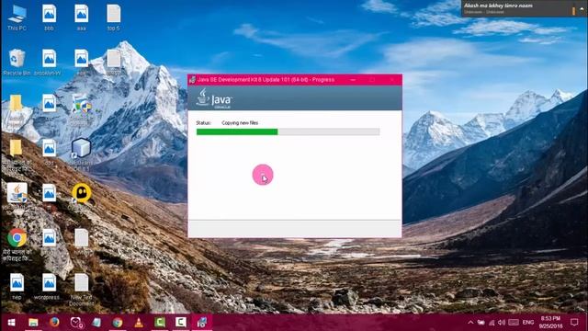This screenshot has width=588, height=331.
Task: Show hidden system tray icons
Action: click(470, 323)
